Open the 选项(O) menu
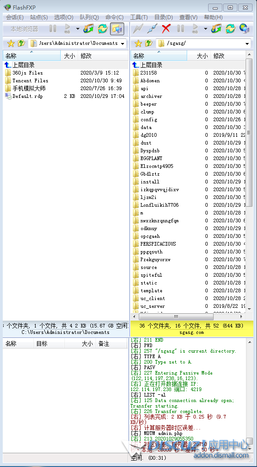The height and width of the screenshot is (467, 257). [63, 17]
